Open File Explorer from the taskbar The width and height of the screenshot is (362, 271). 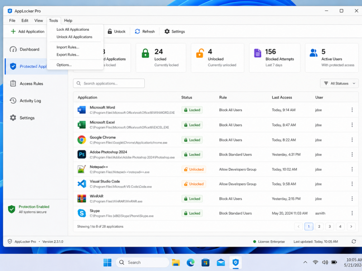(x=176, y=262)
